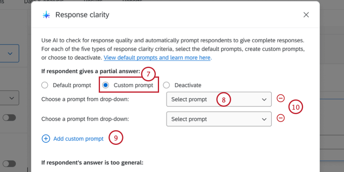Remove the first custom prompt row

(280, 98)
